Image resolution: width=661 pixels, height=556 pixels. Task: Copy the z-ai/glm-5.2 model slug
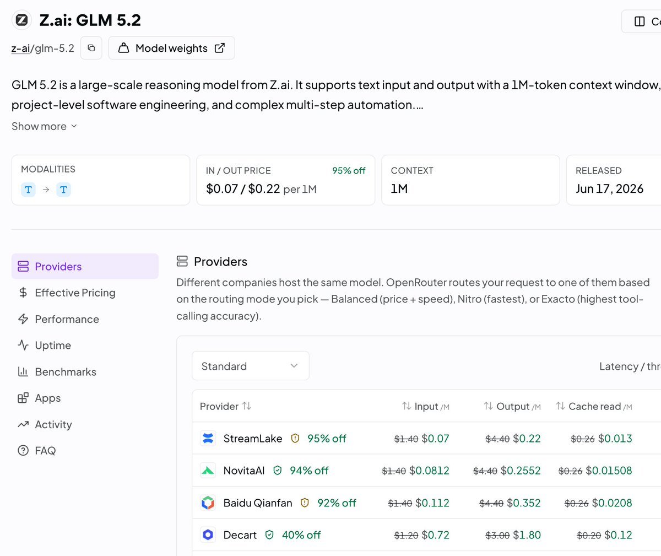pyautogui.click(x=91, y=48)
